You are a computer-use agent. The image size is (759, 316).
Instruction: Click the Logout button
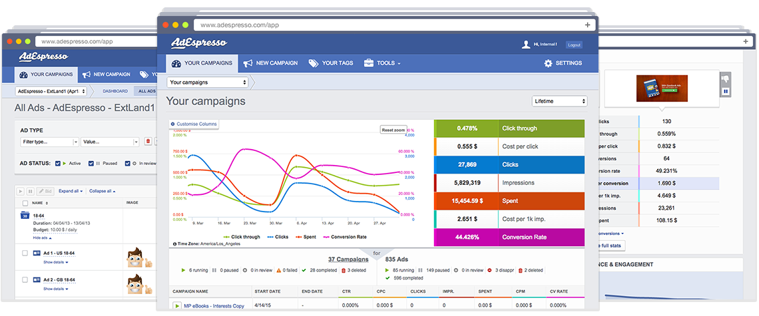coord(573,45)
